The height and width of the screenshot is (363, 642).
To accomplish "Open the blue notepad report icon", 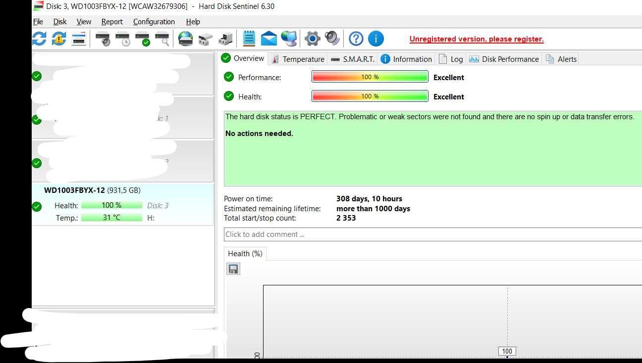I will tap(249, 39).
